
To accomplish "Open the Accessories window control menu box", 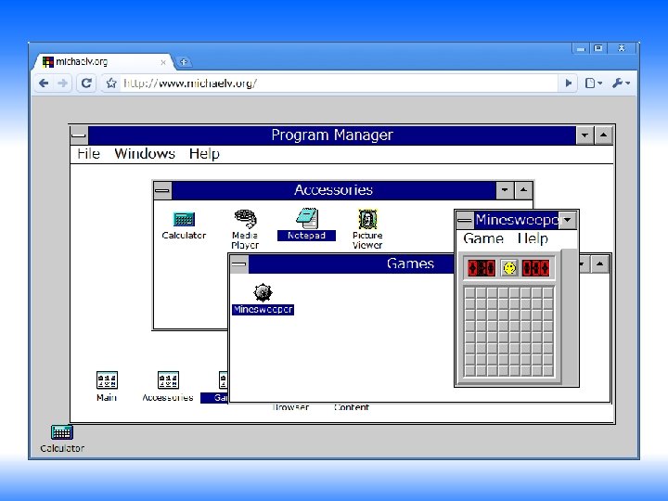I will 162,190.
